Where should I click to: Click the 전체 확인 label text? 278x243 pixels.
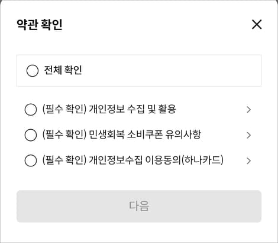(63, 70)
